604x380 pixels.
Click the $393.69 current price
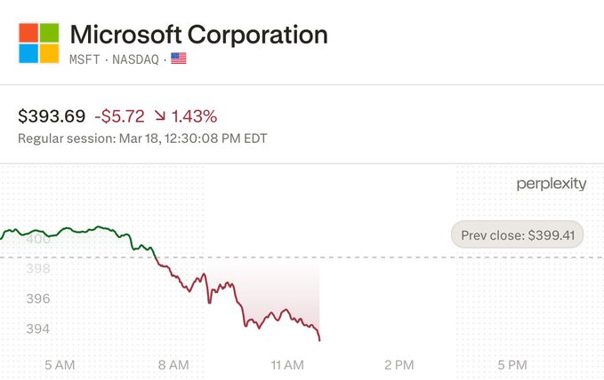[52, 116]
